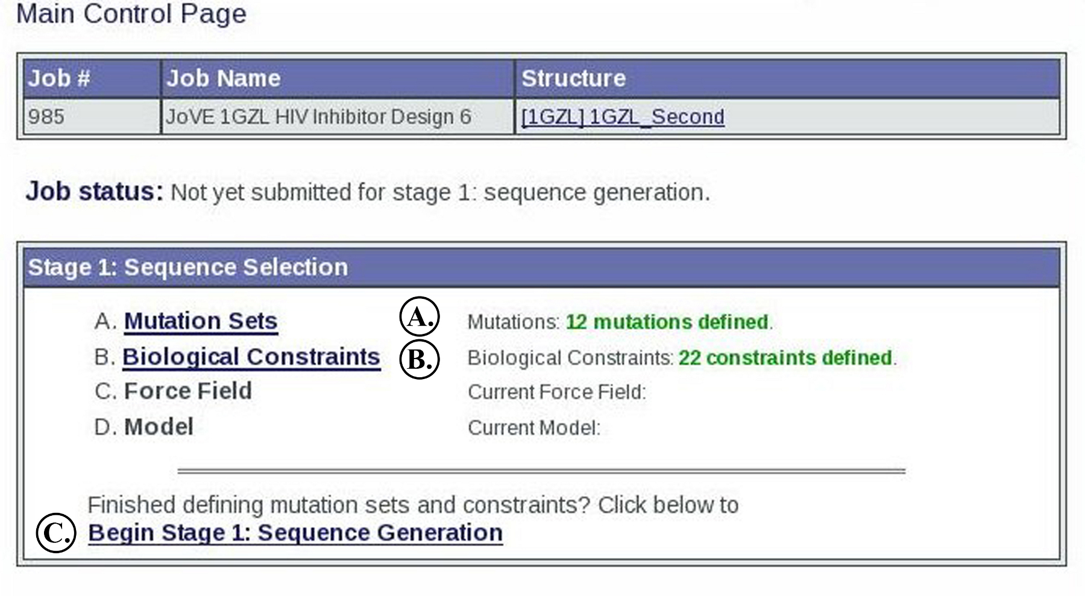1085x596 pixels.
Task: Click the 12 mutations defined status text
Action: (667, 322)
